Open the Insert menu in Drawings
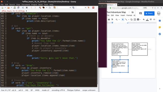Screen dimensions: 163x92 click(x=123, y=15)
